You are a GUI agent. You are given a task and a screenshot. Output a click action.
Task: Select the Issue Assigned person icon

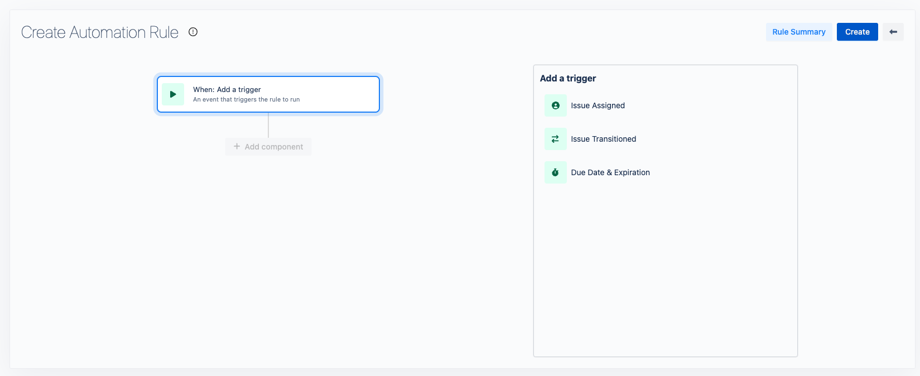(x=555, y=105)
